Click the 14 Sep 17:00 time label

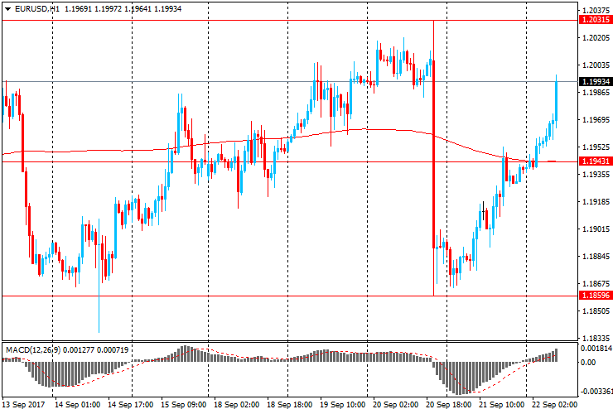(131, 405)
